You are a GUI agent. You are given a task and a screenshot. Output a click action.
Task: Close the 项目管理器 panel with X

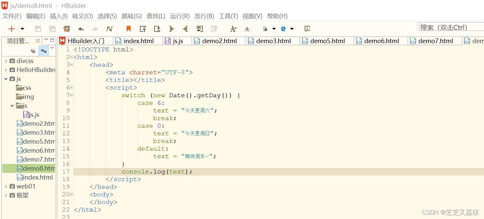pyautogui.click(x=38, y=41)
